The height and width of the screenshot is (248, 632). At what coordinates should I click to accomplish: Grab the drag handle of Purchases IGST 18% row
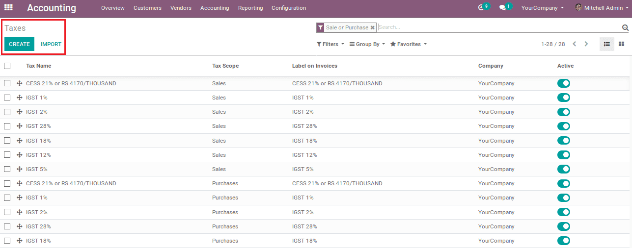(x=20, y=241)
